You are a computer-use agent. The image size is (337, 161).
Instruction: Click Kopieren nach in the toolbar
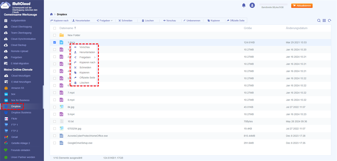tap(59, 20)
